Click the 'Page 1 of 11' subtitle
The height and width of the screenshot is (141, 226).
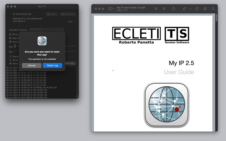point(122,10)
